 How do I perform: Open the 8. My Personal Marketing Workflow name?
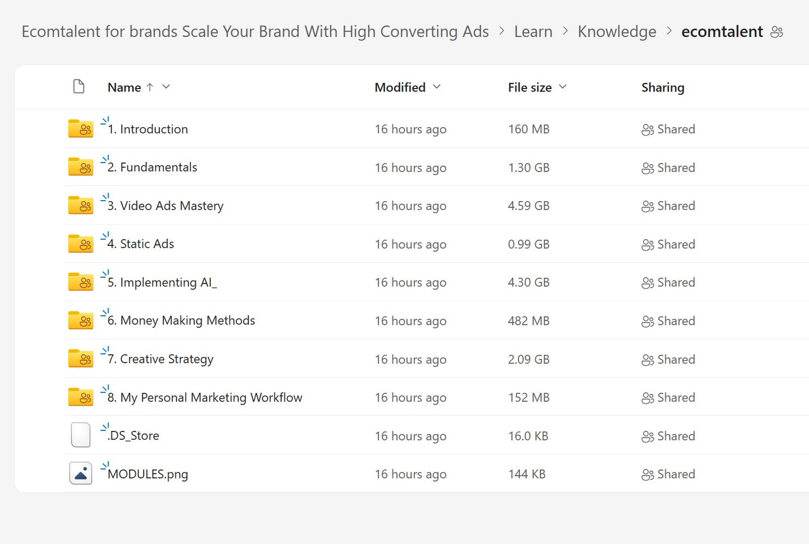click(x=205, y=398)
